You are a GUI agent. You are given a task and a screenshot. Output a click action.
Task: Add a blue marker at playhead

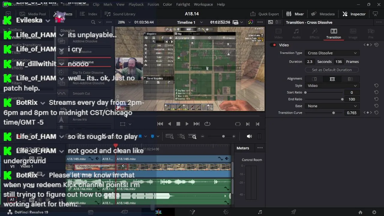(152, 136)
